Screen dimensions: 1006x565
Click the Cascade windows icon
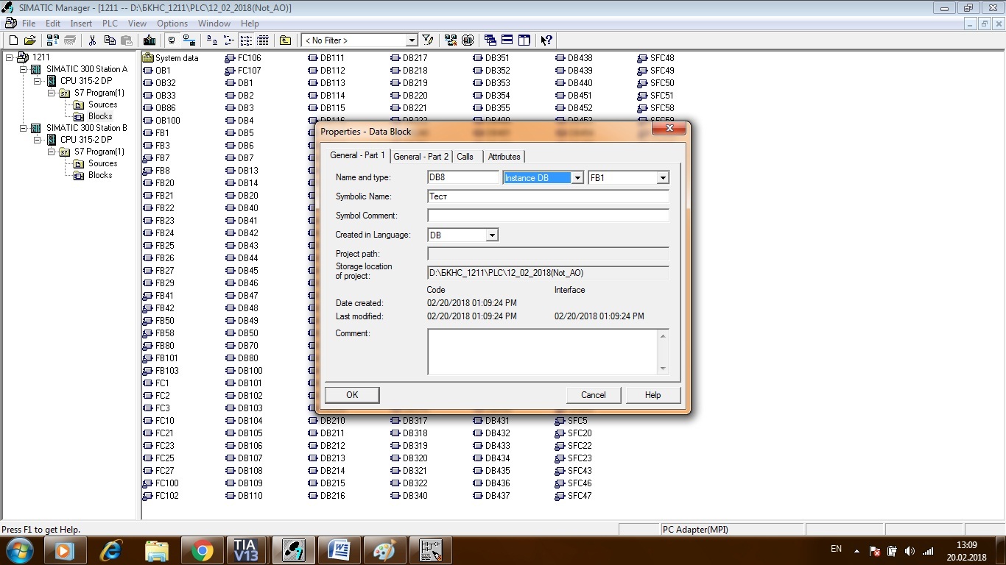pos(490,40)
